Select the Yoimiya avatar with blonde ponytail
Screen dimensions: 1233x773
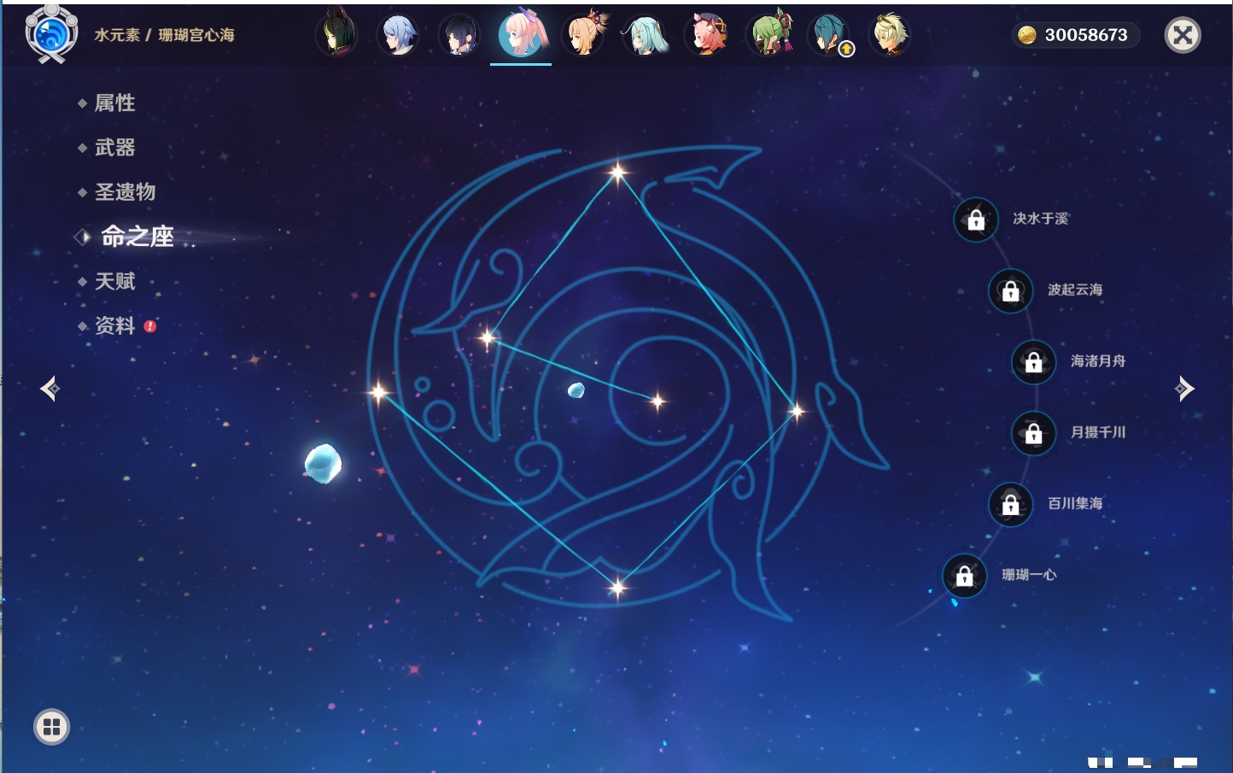click(583, 34)
